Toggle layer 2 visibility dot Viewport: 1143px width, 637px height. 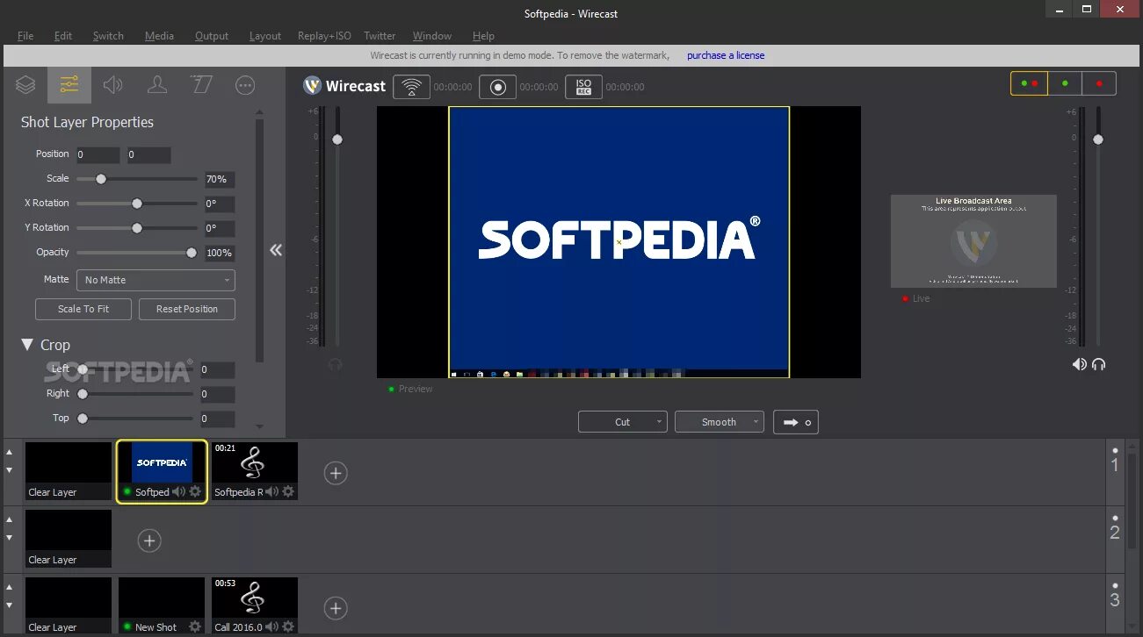(1115, 518)
